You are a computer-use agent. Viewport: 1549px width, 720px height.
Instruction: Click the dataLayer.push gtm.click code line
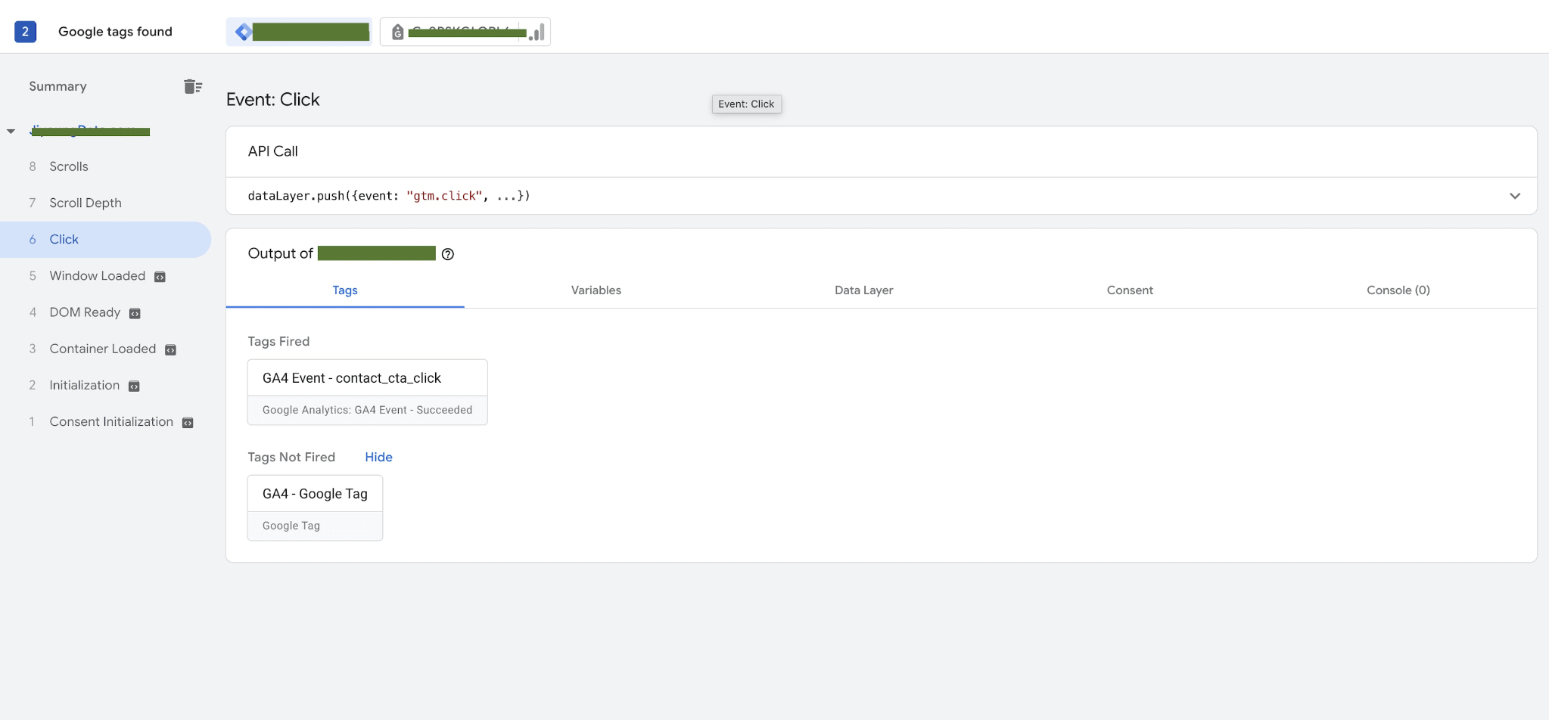coord(389,196)
